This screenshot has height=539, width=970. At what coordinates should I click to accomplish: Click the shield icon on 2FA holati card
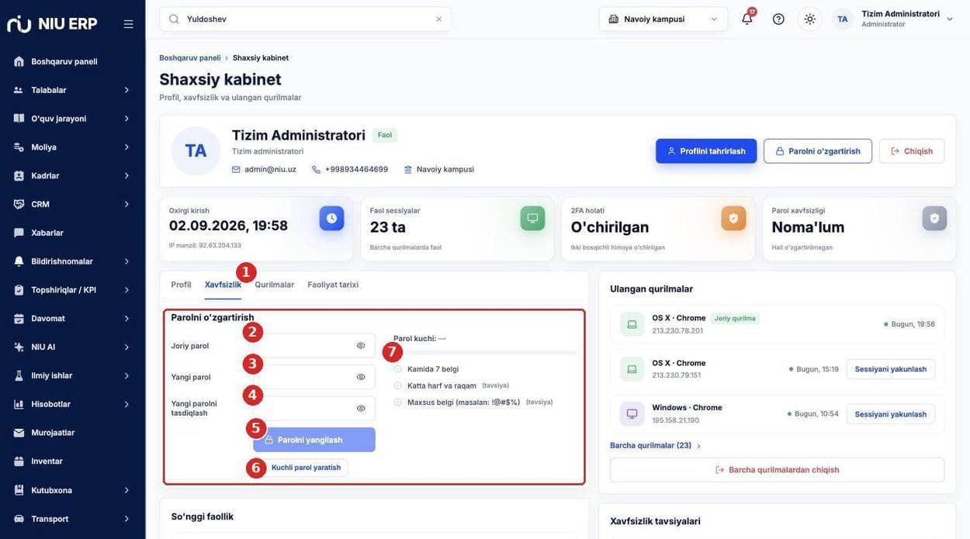tap(733, 218)
